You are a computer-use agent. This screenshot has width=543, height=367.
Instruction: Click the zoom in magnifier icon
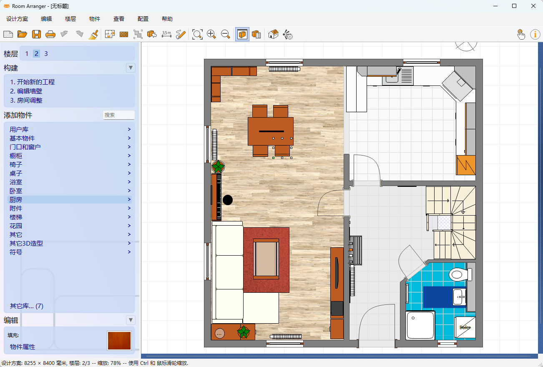211,34
